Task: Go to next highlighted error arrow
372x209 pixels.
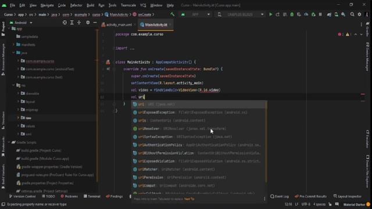Action: click(x=362, y=34)
